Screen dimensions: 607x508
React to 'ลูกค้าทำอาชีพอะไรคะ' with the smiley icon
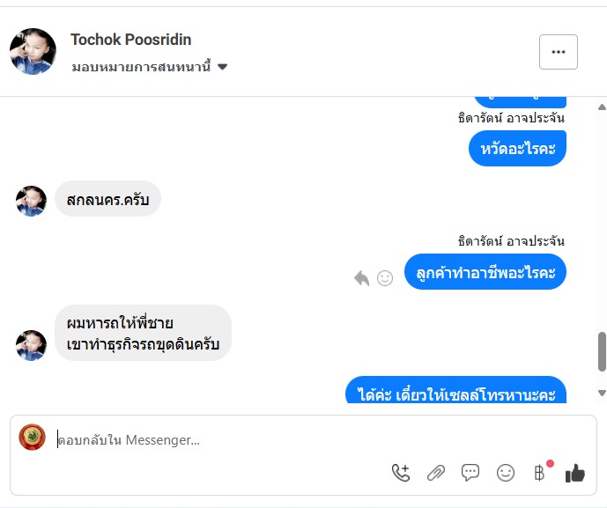point(385,278)
